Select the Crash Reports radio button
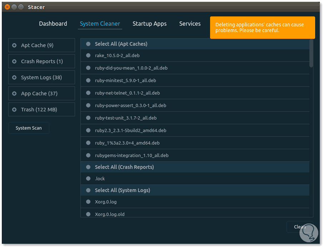 point(15,61)
